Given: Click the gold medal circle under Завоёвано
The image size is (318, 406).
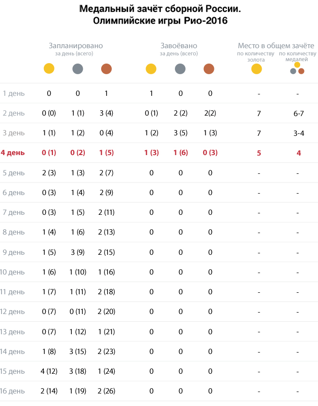Looking at the screenshot, I should (151, 68).
